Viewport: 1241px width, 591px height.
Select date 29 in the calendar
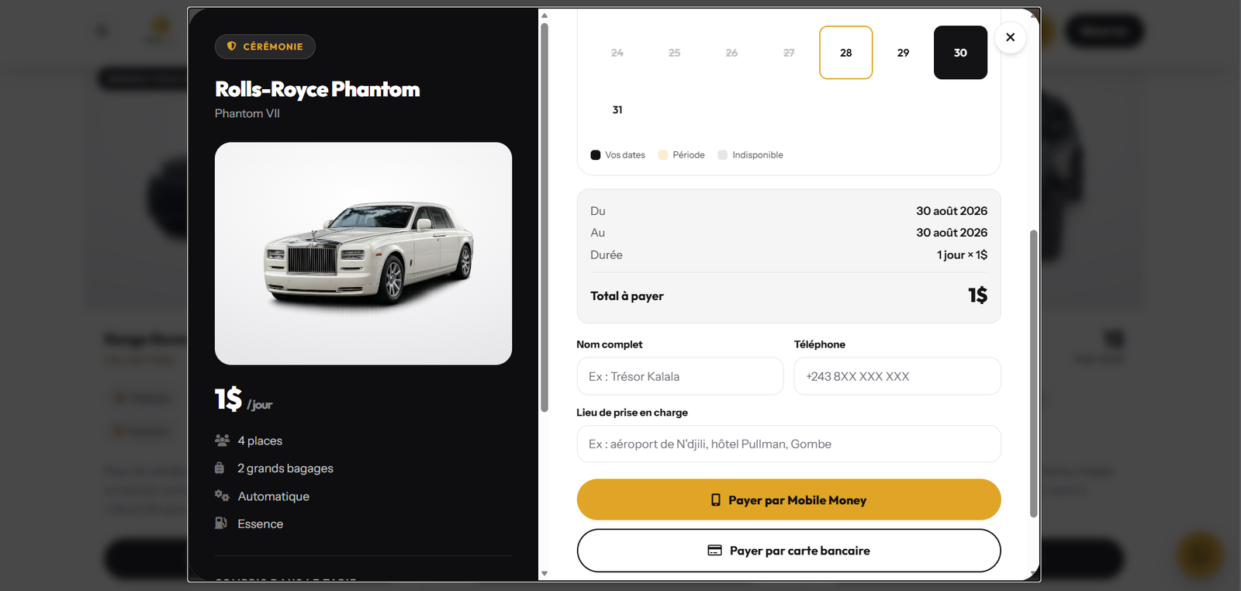tap(903, 53)
